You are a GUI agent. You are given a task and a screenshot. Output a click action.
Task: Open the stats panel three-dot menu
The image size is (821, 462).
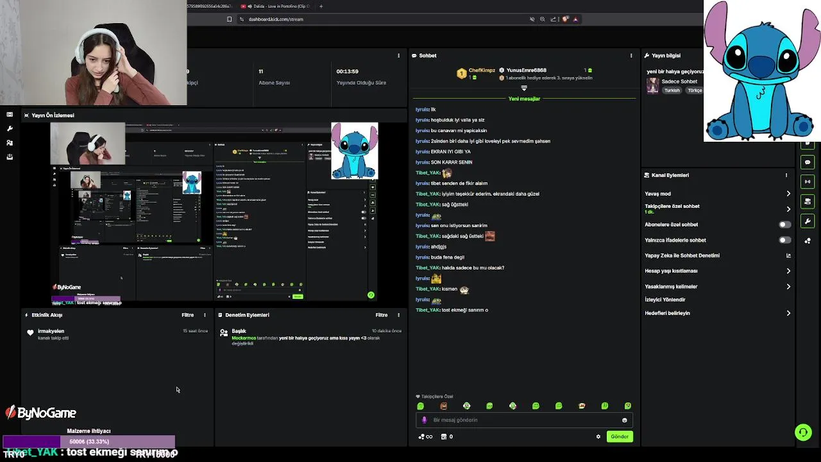click(398, 55)
